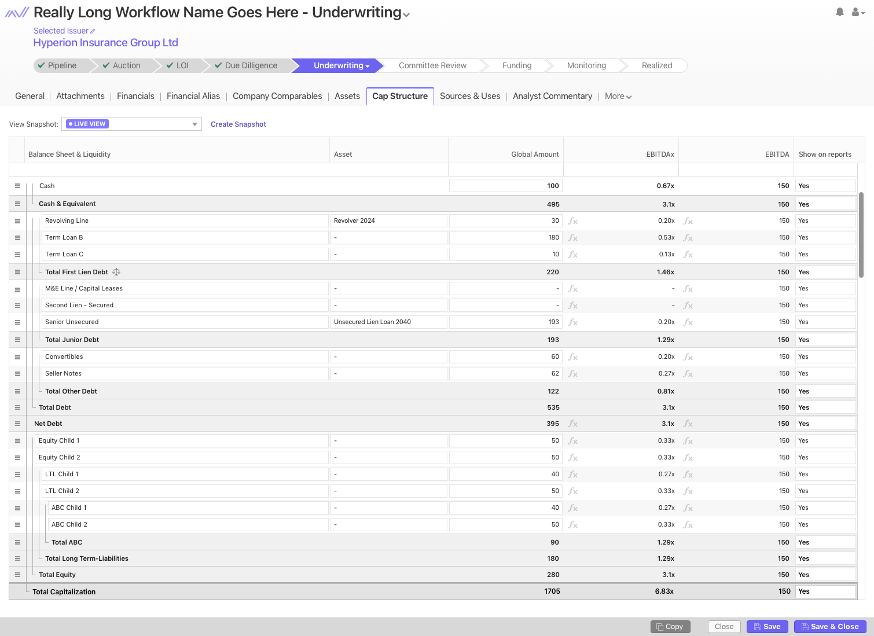The image size is (874, 636).
Task: Click the drag handle for the Cash row
Action: point(17,186)
